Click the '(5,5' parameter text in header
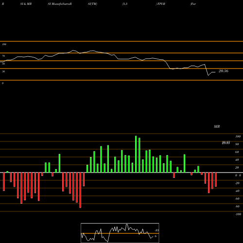This screenshot has width=243, height=243. [125, 4]
